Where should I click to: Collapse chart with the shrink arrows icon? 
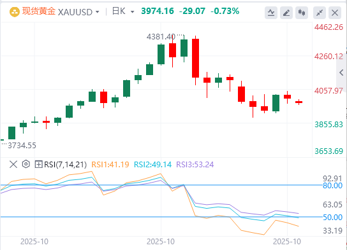[x=320, y=13]
